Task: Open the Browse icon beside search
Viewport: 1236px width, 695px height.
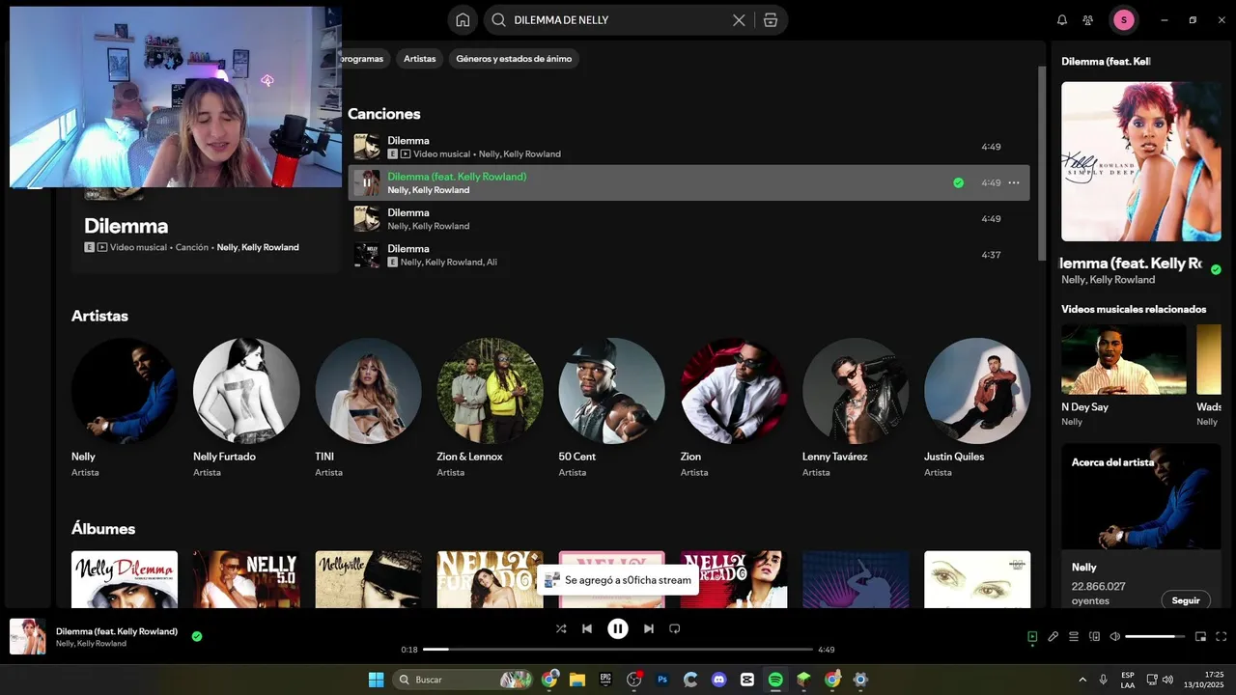Action: coord(770,20)
